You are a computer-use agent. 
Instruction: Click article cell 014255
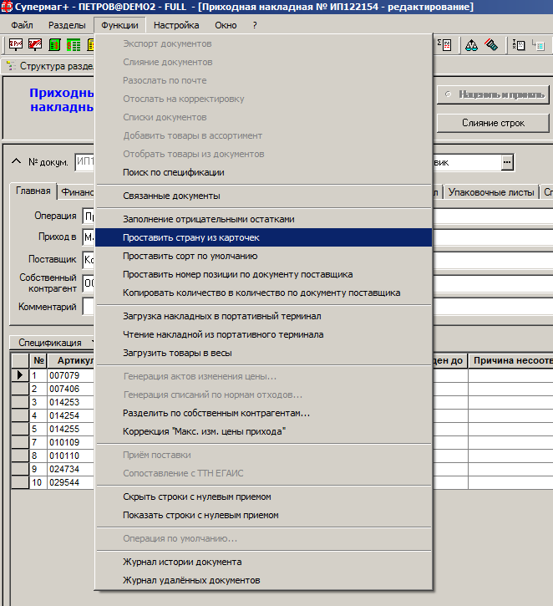click(71, 429)
